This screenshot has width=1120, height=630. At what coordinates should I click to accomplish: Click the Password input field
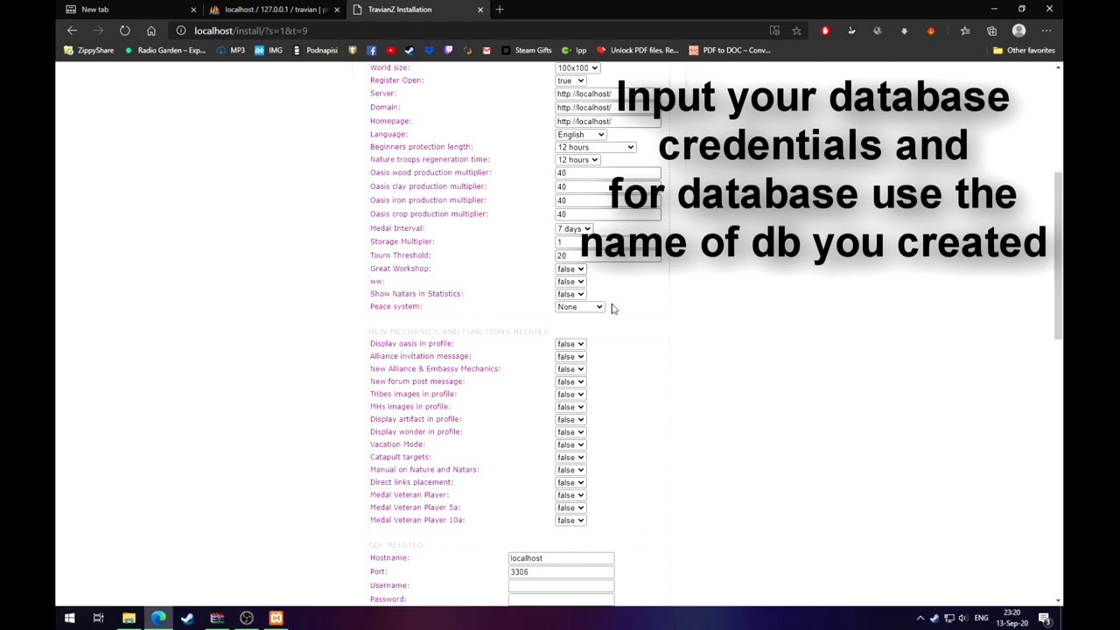pos(561,599)
